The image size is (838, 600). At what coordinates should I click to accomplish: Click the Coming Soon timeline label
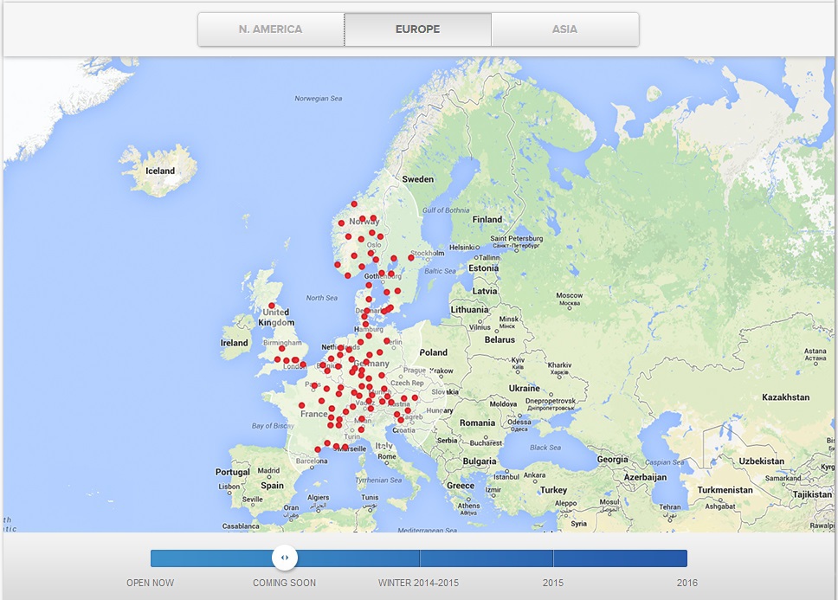[x=284, y=583]
